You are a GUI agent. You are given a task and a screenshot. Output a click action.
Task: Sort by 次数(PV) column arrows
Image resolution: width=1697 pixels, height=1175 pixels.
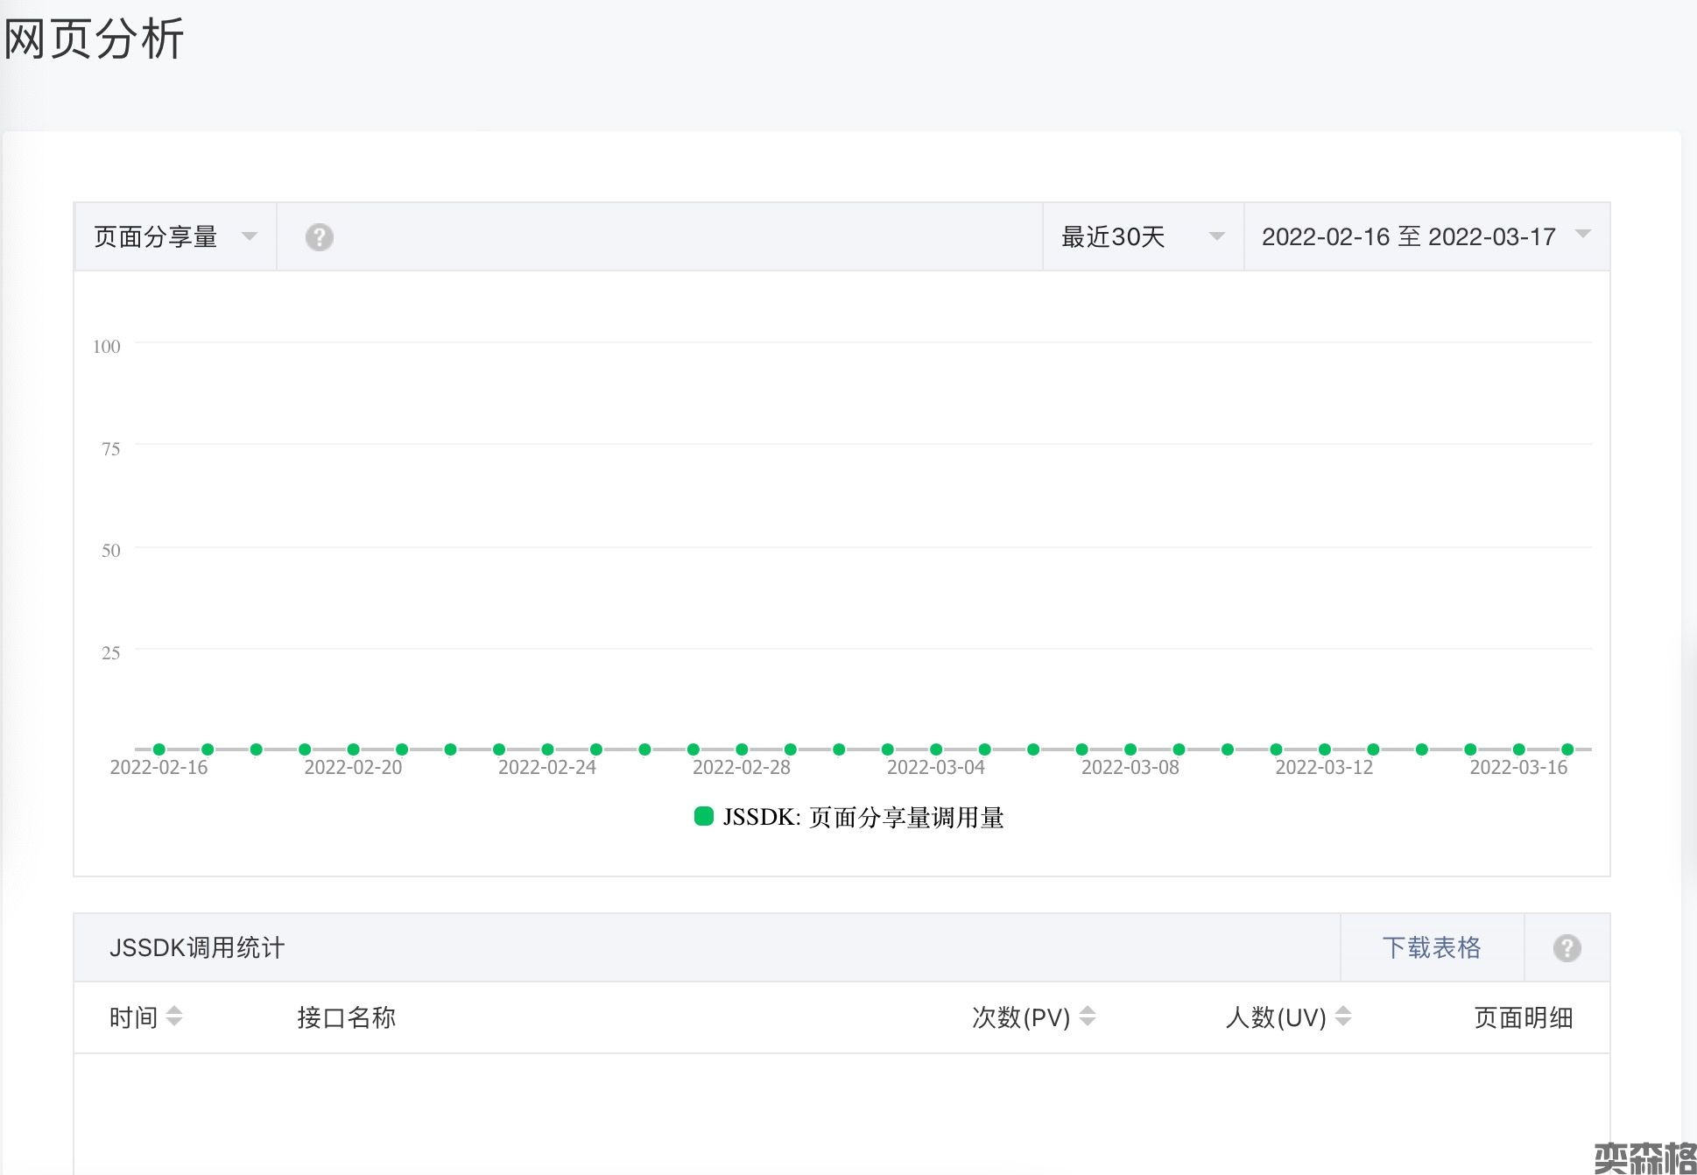[x=1088, y=1017]
